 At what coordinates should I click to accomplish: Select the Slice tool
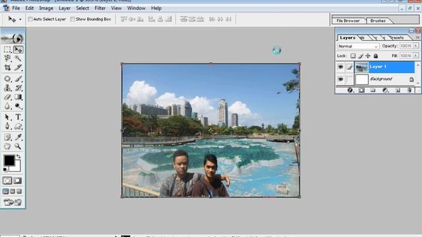[18, 67]
